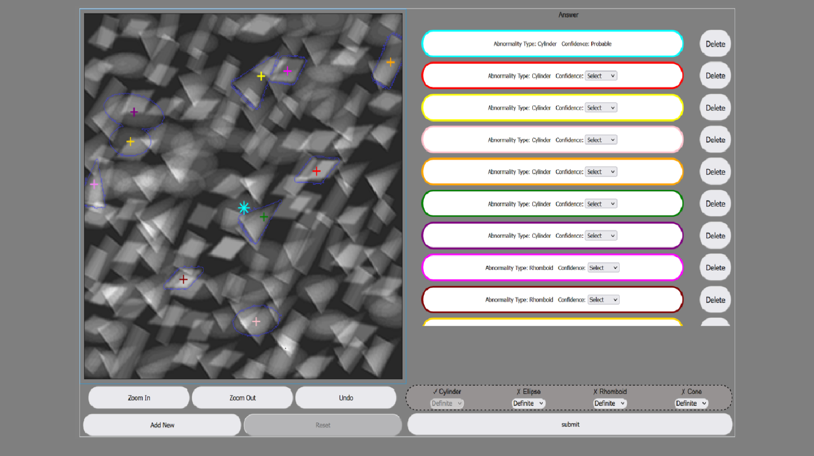This screenshot has width=814, height=456.
Task: Open the Definite dropdown under Cone
Action: click(691, 403)
